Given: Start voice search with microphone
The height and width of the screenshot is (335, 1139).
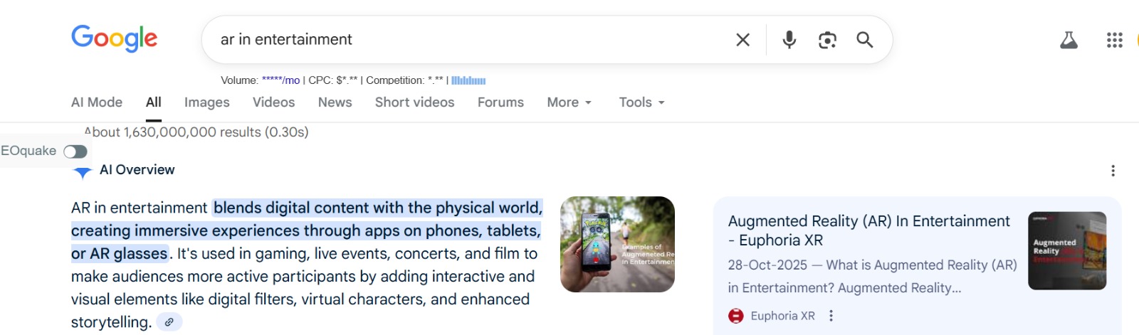Looking at the screenshot, I should (789, 40).
